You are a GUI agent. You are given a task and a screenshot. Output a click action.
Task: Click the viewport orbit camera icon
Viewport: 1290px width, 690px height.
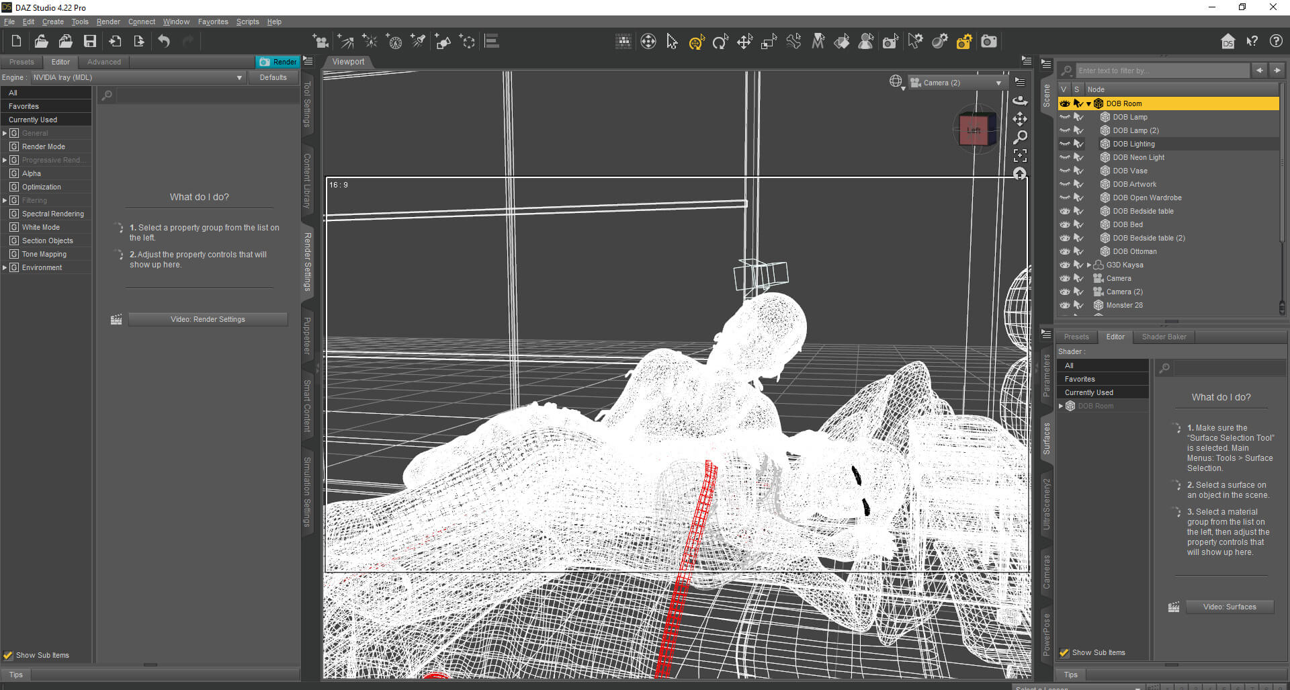1020,100
